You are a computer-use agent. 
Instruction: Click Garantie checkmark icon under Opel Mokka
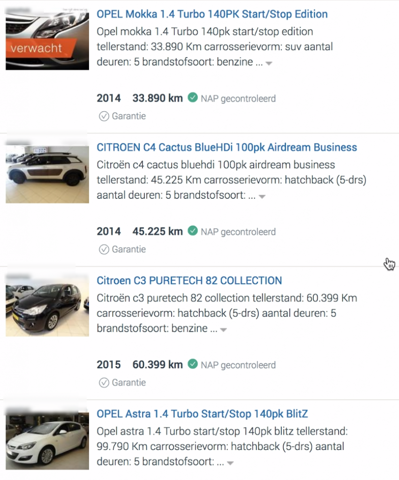tap(104, 116)
